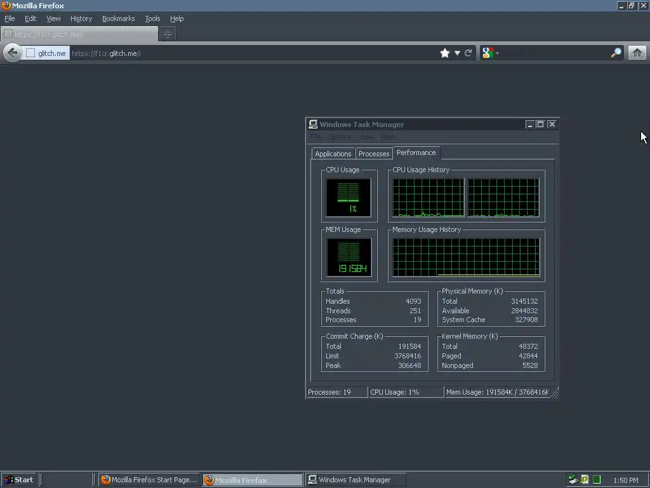The width and height of the screenshot is (650, 488).
Task: Open the Firefox Tools menu
Action: pyautogui.click(x=152, y=18)
